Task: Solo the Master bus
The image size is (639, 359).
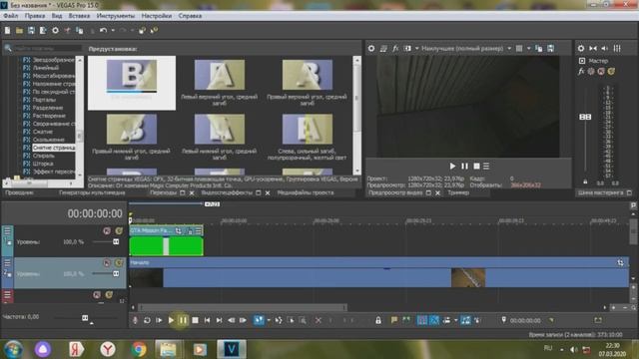Action: coord(611,71)
